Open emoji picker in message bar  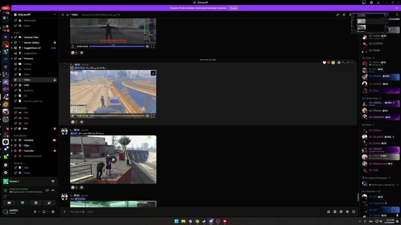click(x=347, y=212)
